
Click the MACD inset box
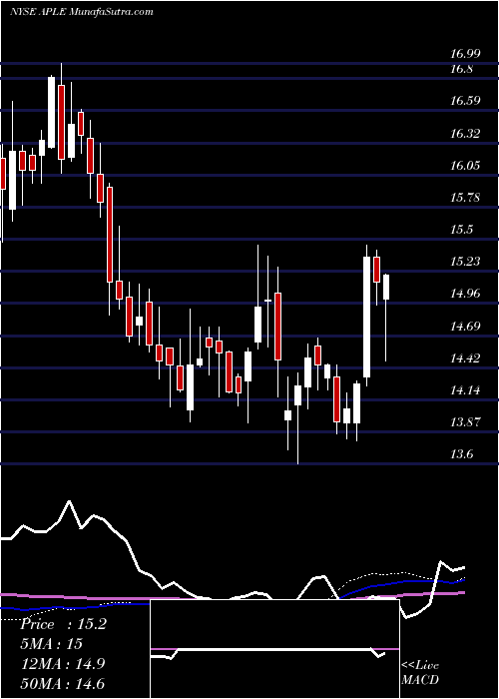pyautogui.click(x=274, y=649)
